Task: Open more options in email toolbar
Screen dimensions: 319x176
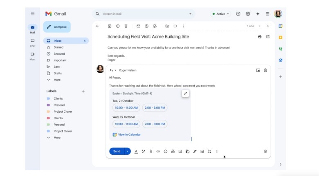Action: [183, 26]
